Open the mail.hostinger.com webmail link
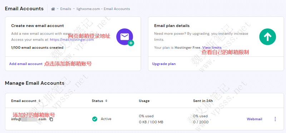 pos(72,39)
